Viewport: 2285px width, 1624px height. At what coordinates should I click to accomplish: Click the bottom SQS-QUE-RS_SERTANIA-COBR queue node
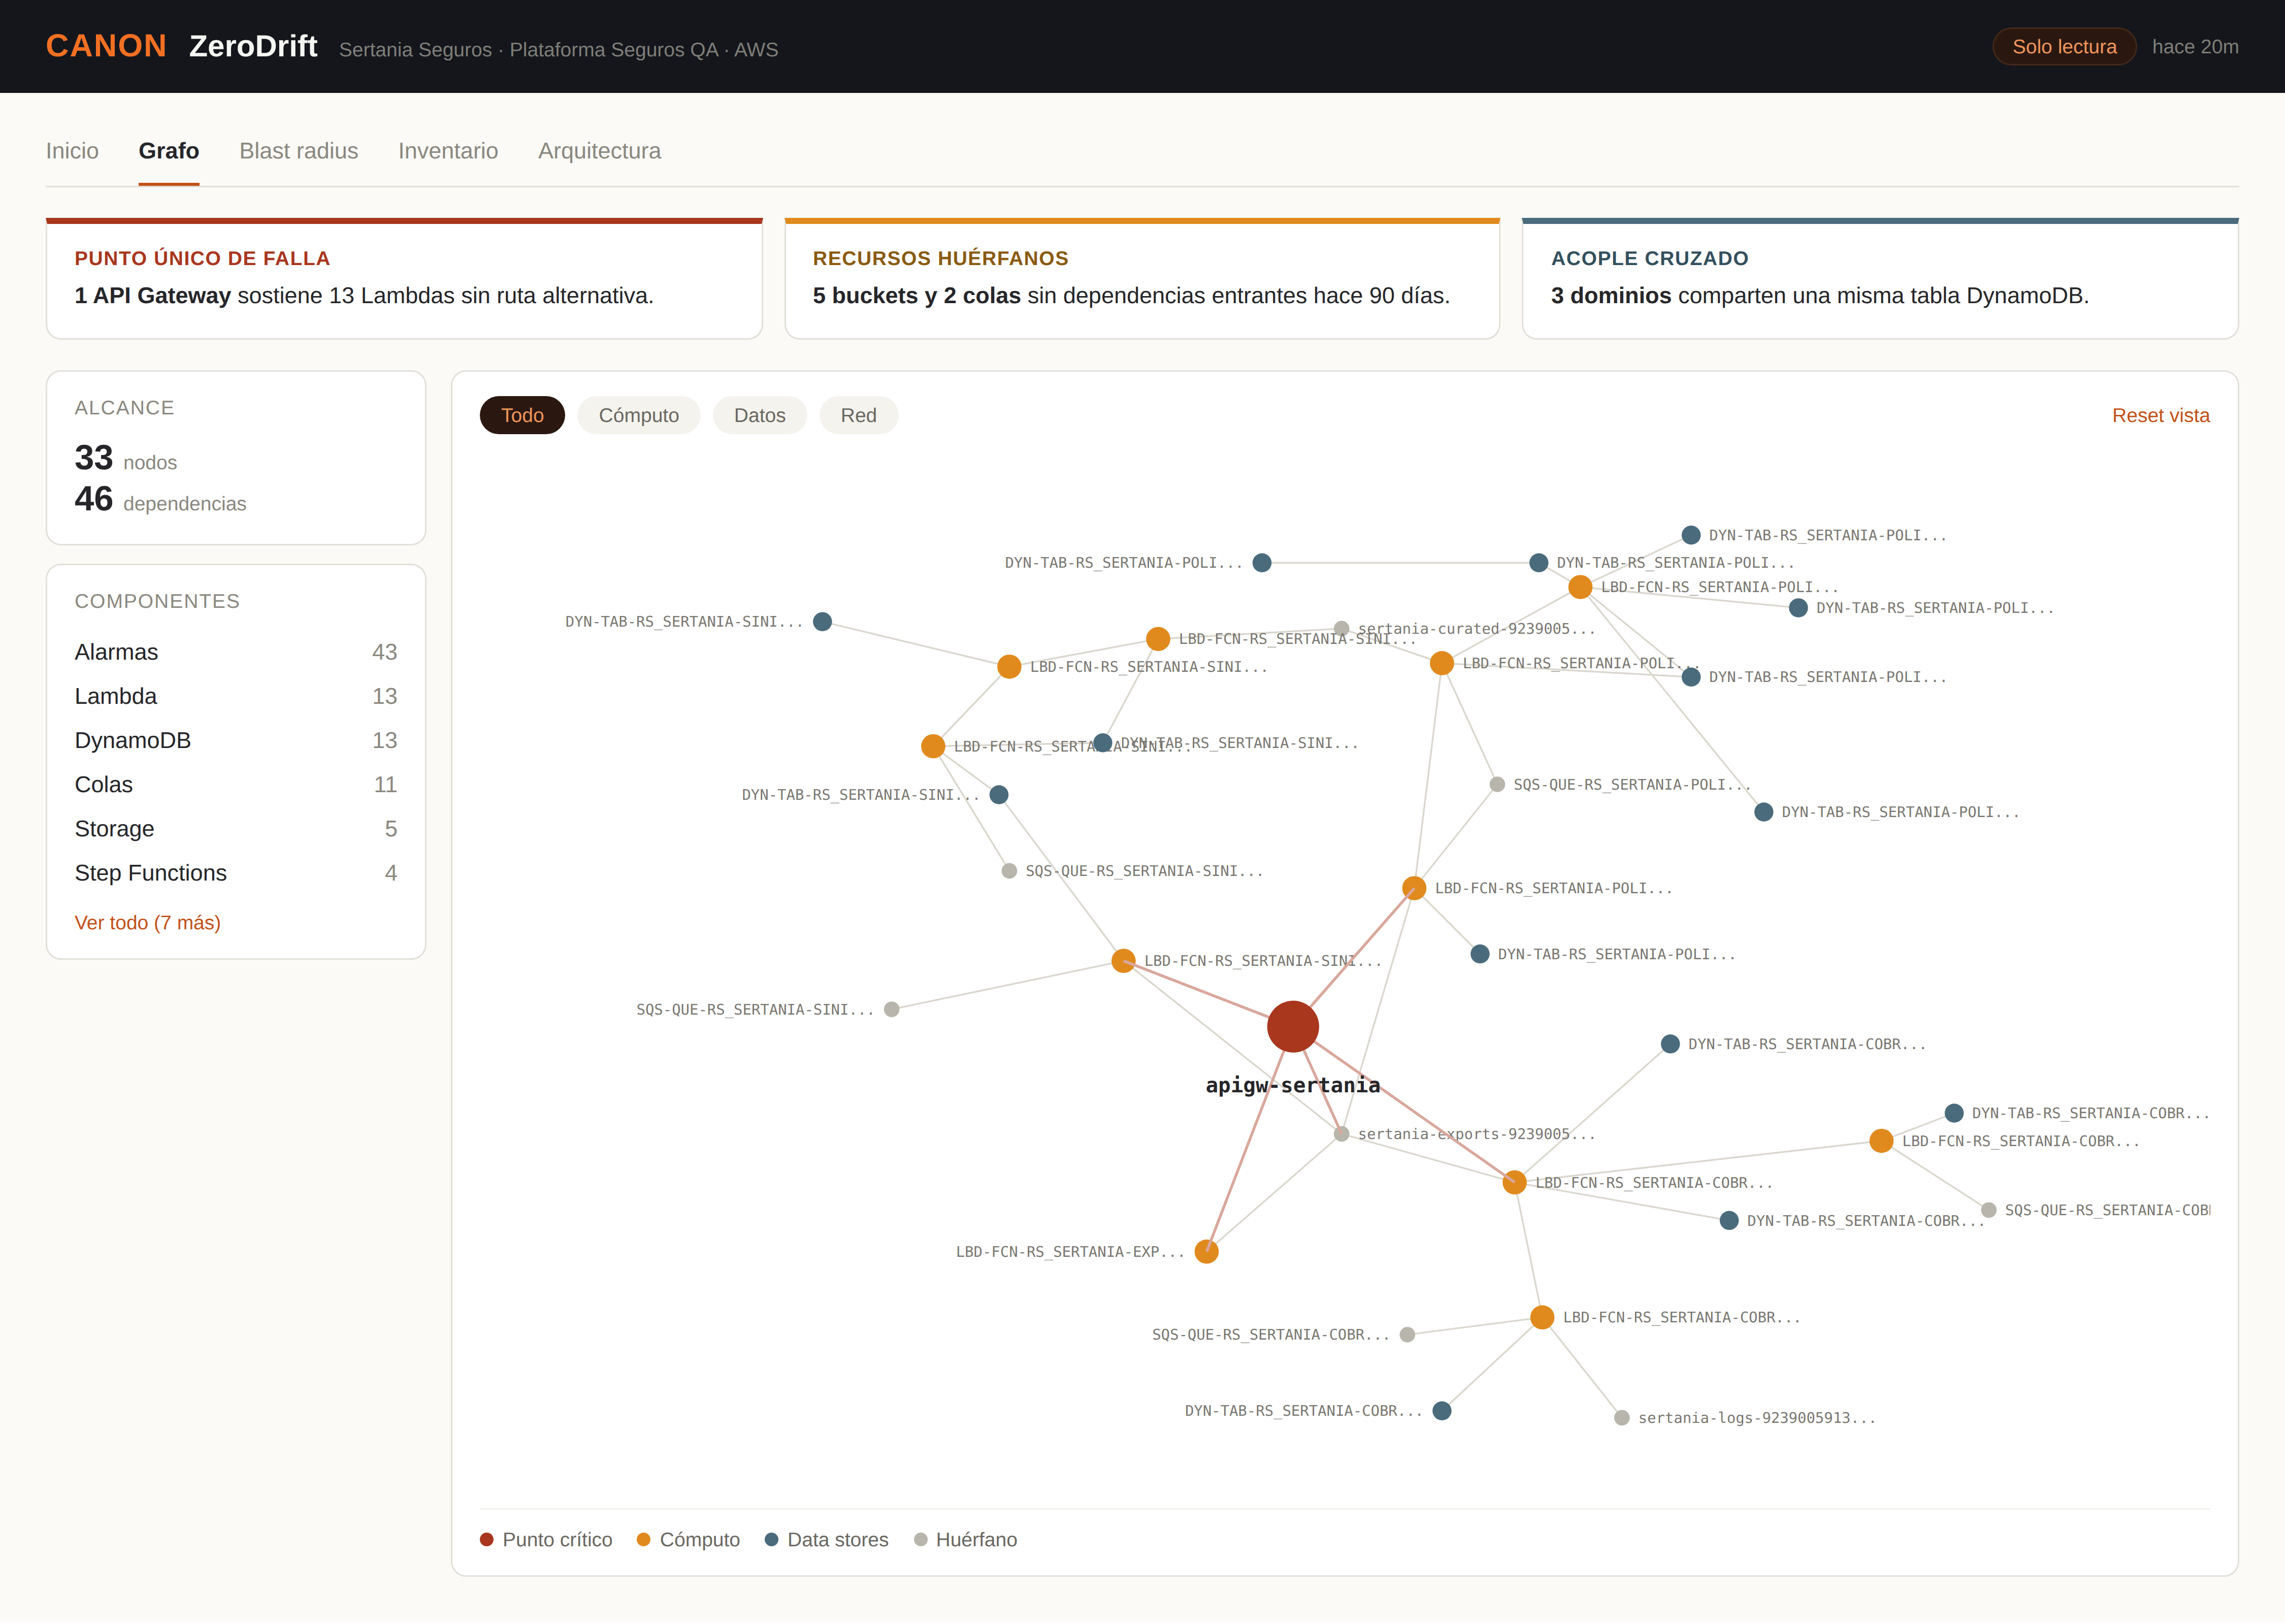click(1407, 1334)
